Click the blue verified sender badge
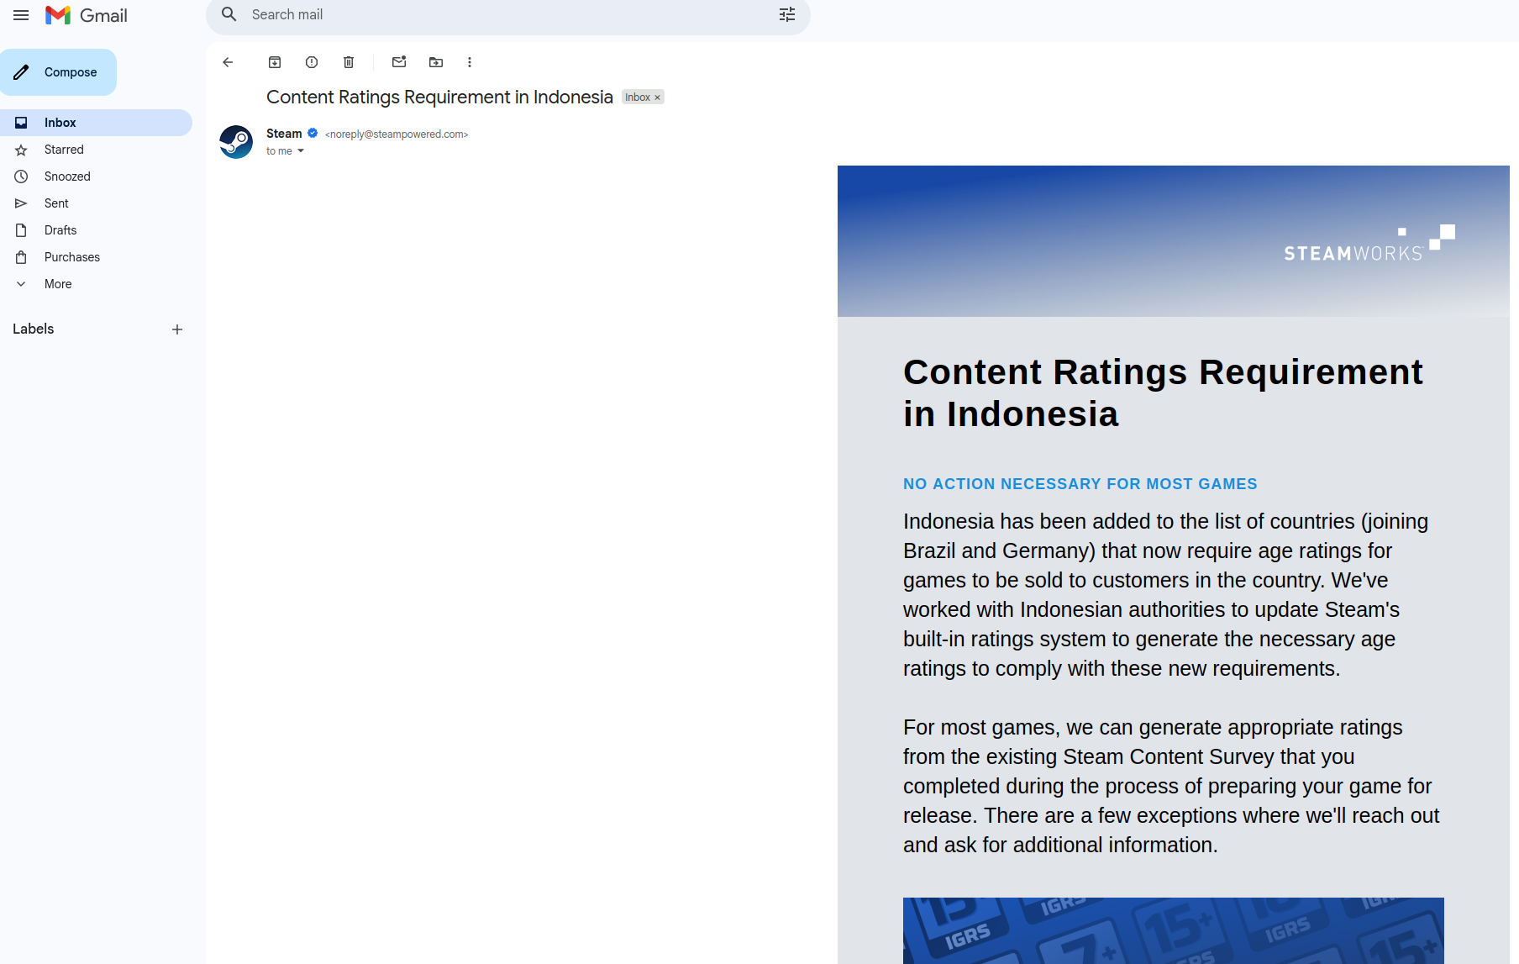Viewport: 1519px width, 964px height. coord(313,133)
